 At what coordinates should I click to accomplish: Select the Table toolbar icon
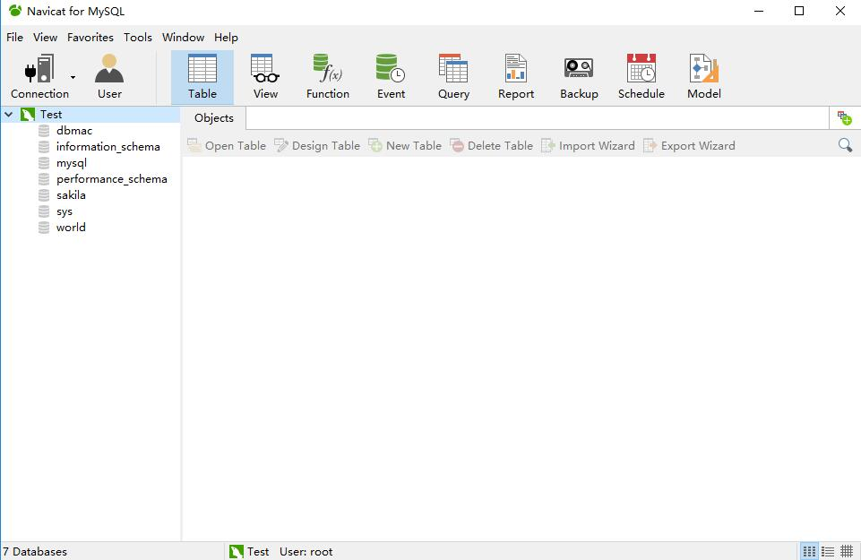(x=202, y=77)
